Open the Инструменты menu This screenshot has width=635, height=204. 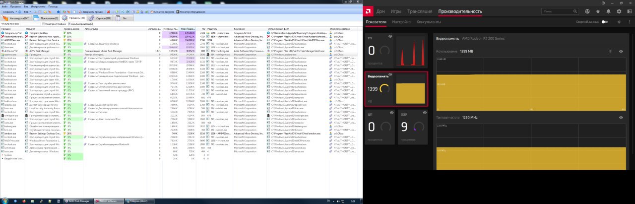(x=38, y=7)
